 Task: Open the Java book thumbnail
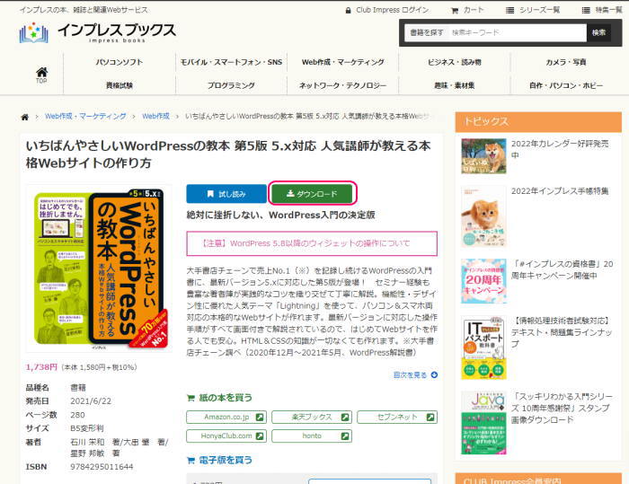tap(483, 423)
